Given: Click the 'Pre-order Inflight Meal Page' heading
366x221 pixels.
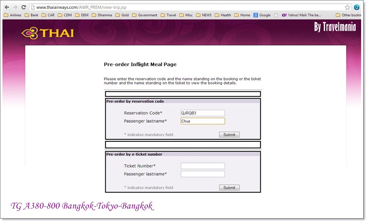Looking at the screenshot, I should tap(140, 65).
